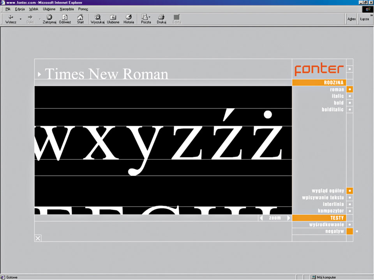
Task: Choose the bolditalic text label
Action: point(333,110)
